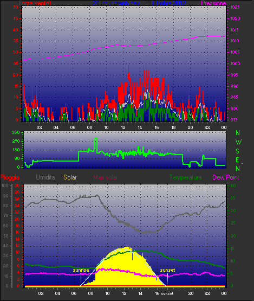Click hour 20 on the bottom chart time axis
Viewport: 254px width, 301px height.
pyautogui.click(x=191, y=293)
